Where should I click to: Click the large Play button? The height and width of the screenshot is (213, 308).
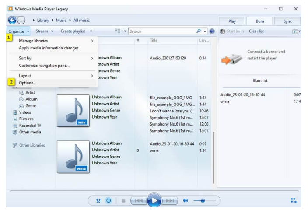154,200
